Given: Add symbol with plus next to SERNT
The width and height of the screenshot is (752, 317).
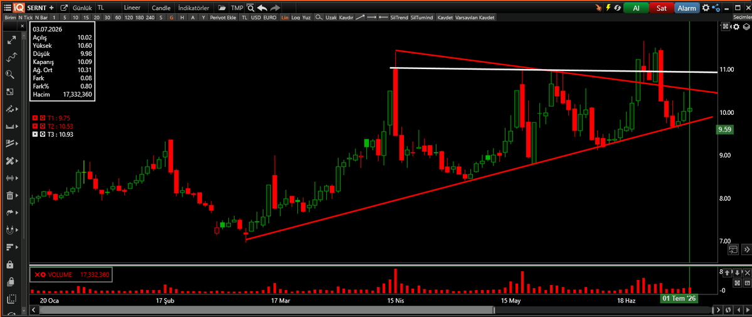Looking at the screenshot, I should coord(51,8).
